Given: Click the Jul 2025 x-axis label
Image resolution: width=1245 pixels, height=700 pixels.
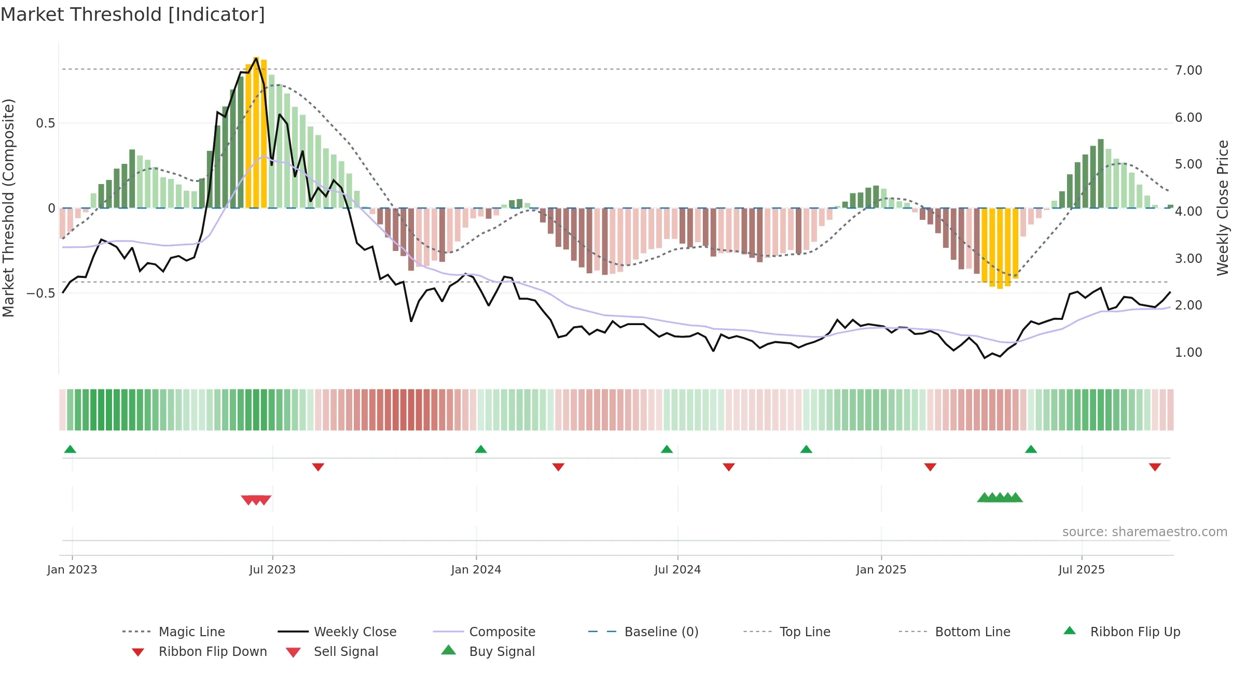Looking at the screenshot, I should pos(1082,569).
